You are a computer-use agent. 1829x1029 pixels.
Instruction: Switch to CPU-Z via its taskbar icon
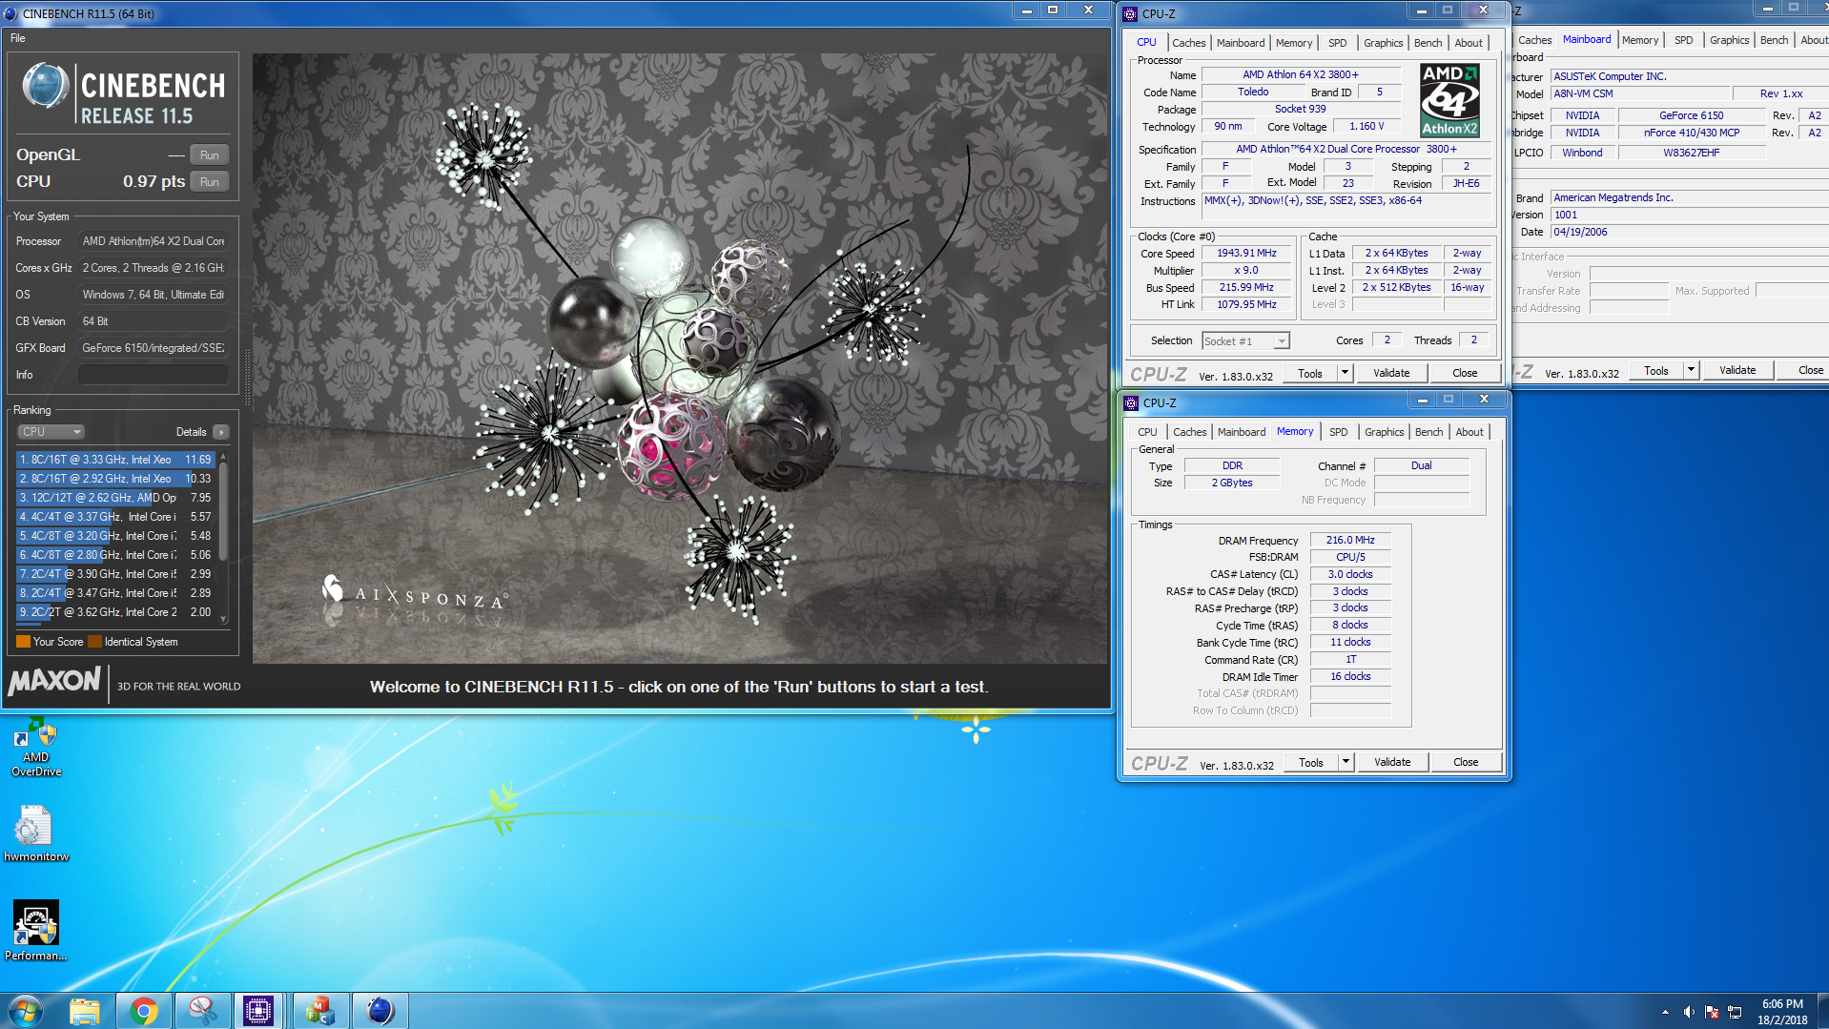(x=258, y=1011)
